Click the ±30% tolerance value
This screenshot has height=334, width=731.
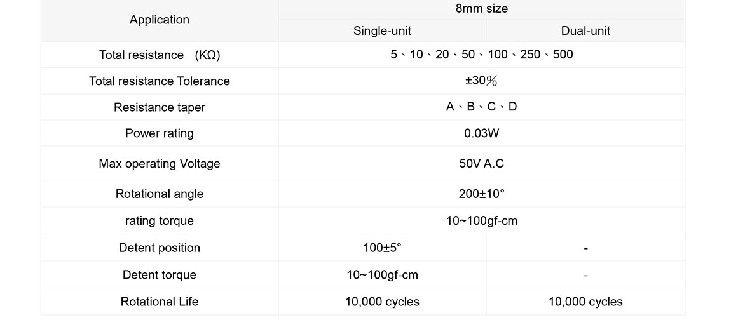click(x=481, y=81)
